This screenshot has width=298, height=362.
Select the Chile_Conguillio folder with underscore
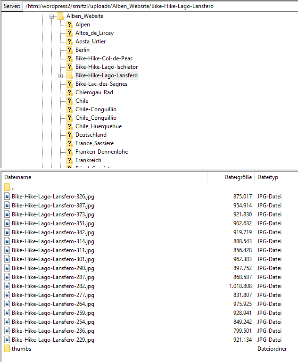96,118
